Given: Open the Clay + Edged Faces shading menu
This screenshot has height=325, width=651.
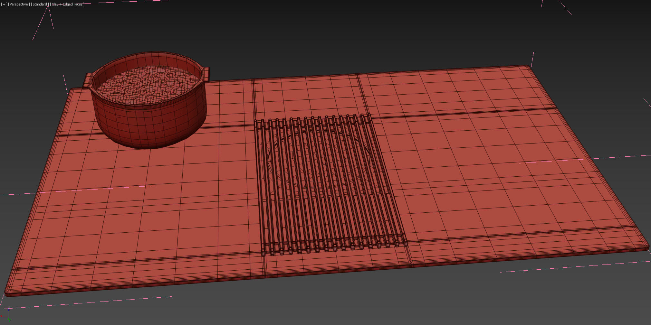Looking at the screenshot, I should 67,4.
